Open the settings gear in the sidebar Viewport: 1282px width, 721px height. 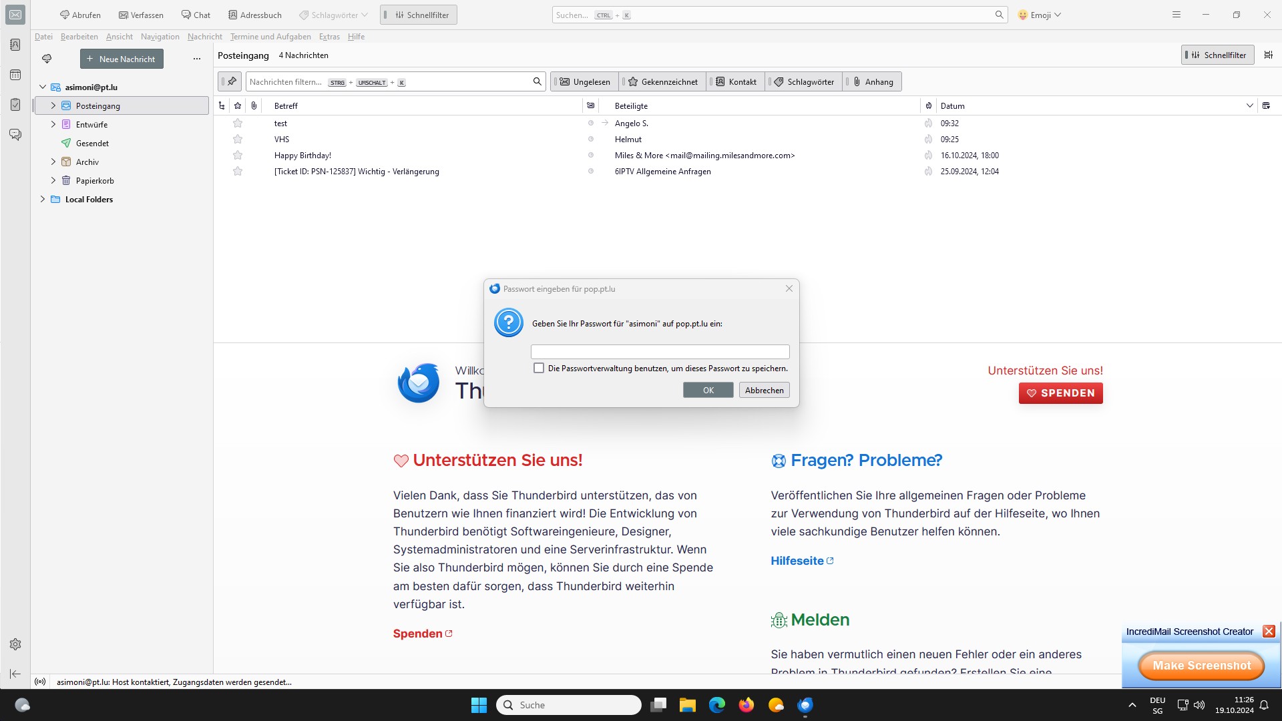tap(15, 644)
